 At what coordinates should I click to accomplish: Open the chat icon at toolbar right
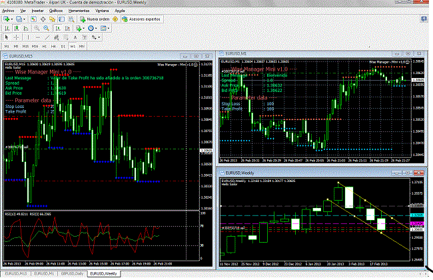pos(424,19)
